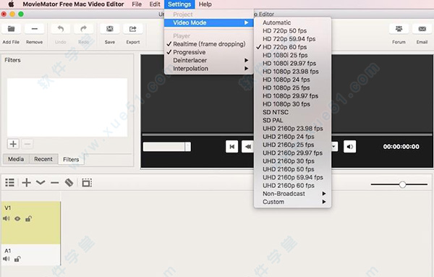Select HD 720p 50 fps

[x=292, y=30]
